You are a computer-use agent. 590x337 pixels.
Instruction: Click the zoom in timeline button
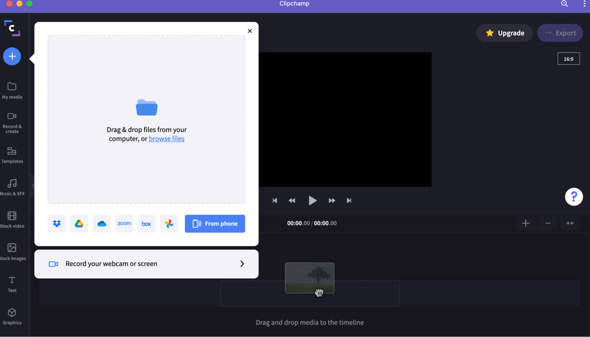click(526, 223)
